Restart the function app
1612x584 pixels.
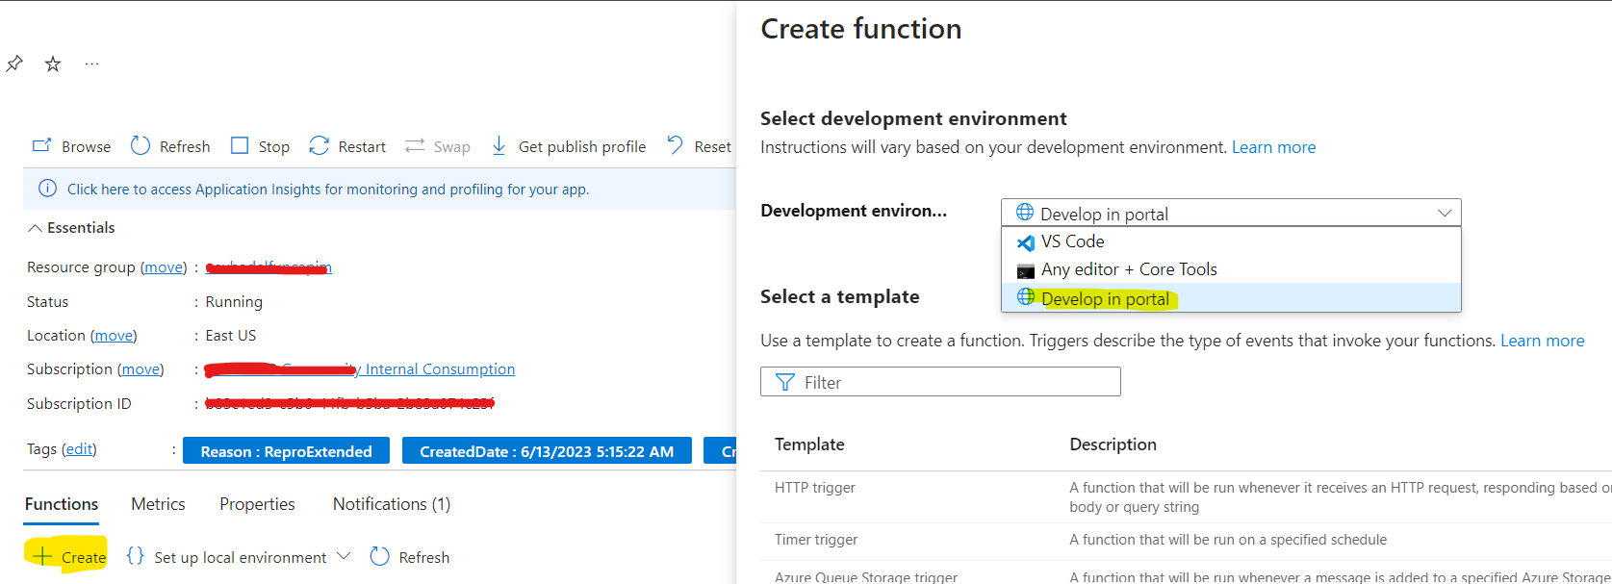click(347, 146)
